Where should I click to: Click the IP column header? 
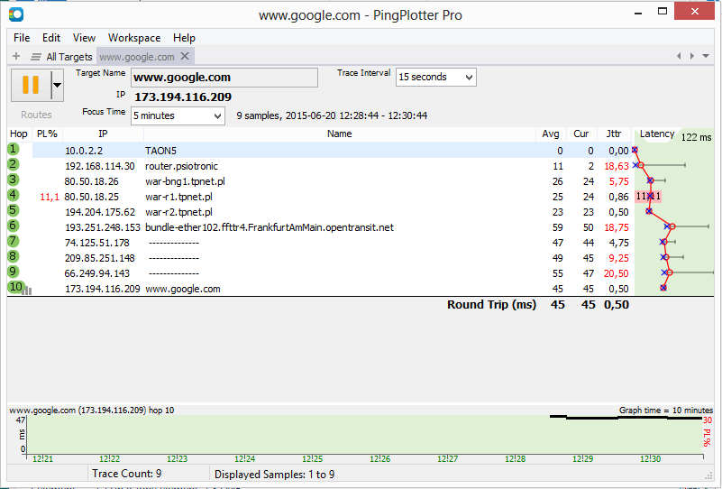(103, 134)
